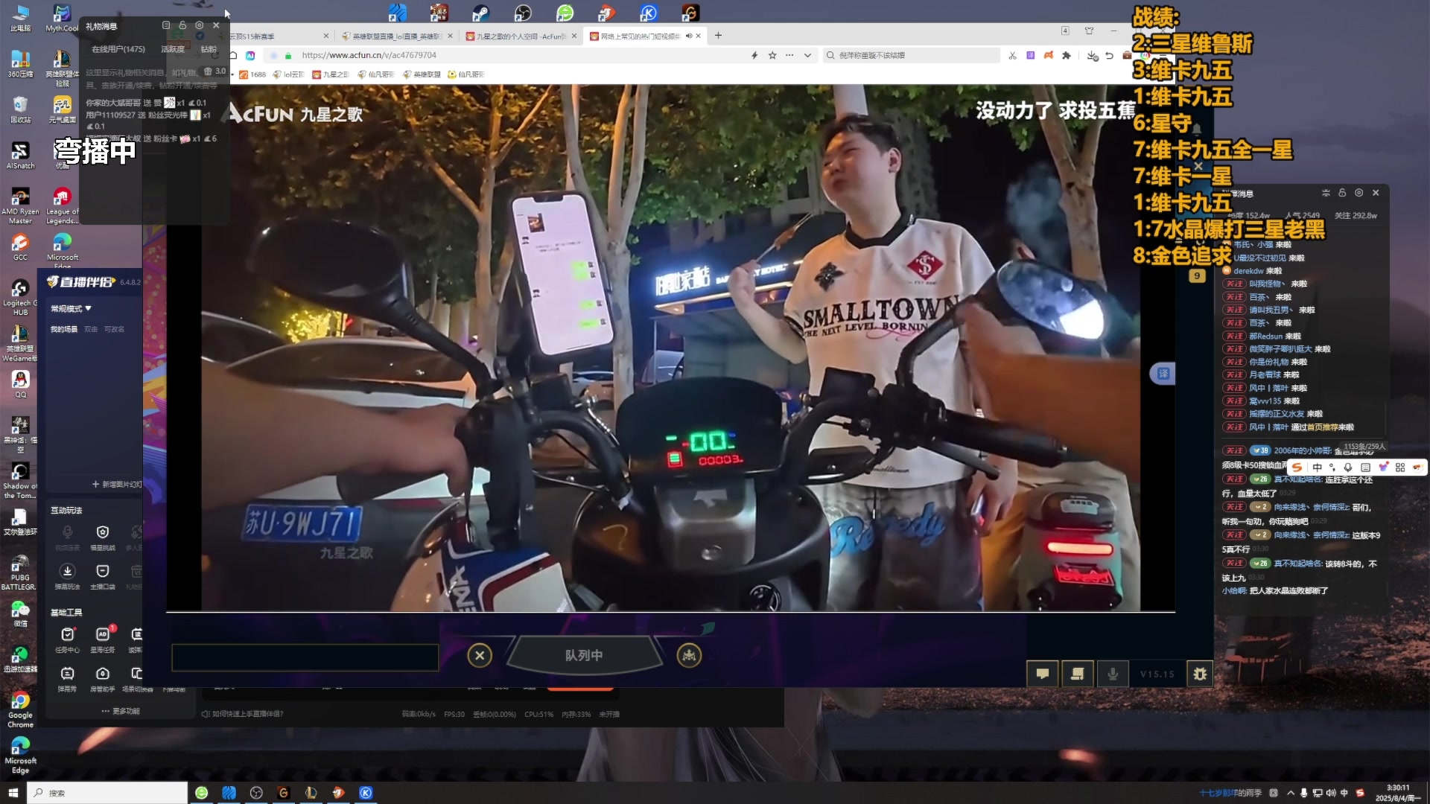Open the 福星挑战 shield star icon
This screenshot has width=1430, height=804.
click(x=103, y=532)
